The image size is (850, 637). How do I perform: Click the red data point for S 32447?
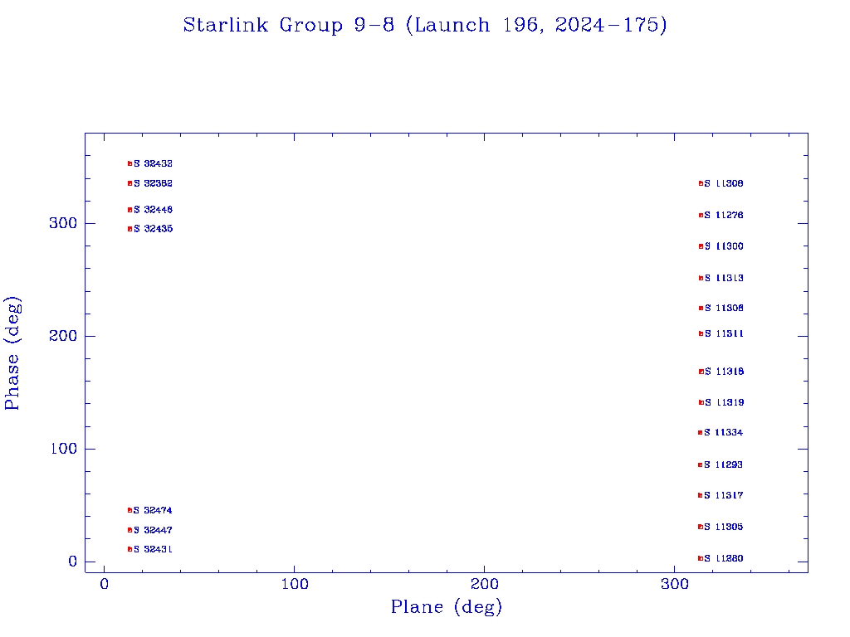[x=130, y=530]
